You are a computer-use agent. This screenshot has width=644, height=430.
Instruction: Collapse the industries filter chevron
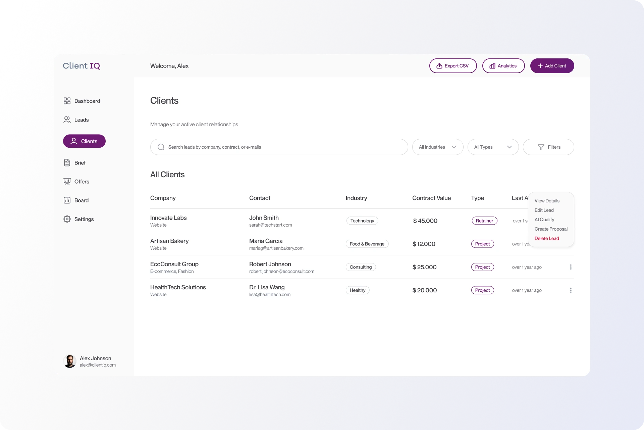454,147
